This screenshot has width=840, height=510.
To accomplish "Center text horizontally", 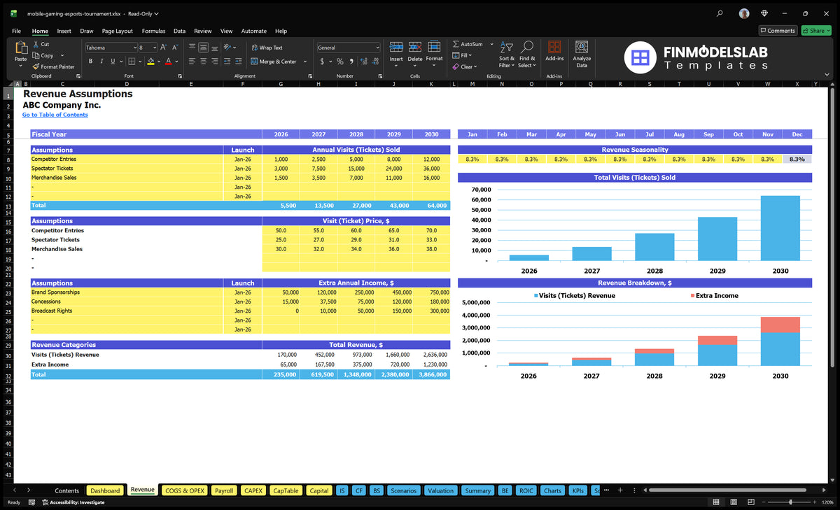I will [203, 62].
